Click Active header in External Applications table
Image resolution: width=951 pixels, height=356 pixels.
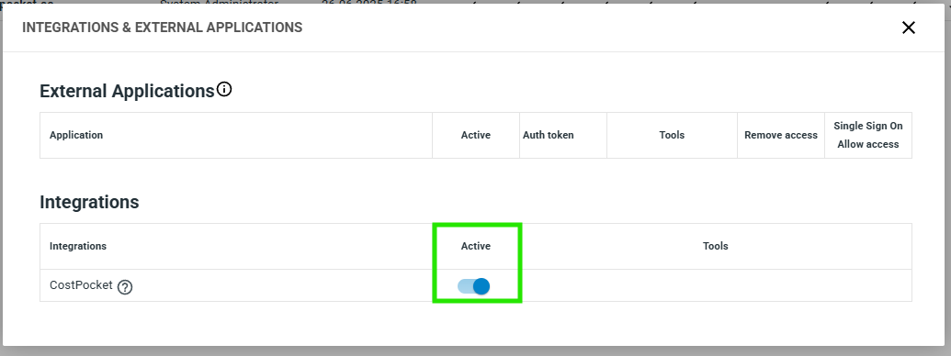(476, 135)
